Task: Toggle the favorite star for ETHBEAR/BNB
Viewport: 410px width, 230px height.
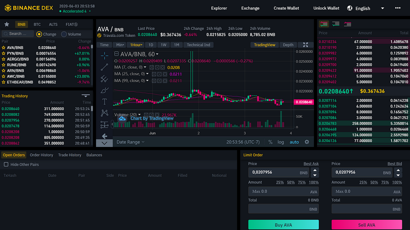Action: (x=4, y=82)
